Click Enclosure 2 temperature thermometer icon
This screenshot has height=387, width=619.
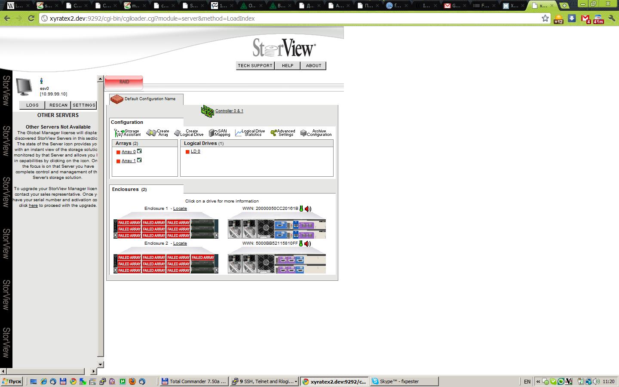[301, 244]
